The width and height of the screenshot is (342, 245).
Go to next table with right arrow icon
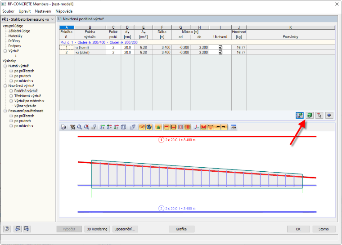[27, 229]
